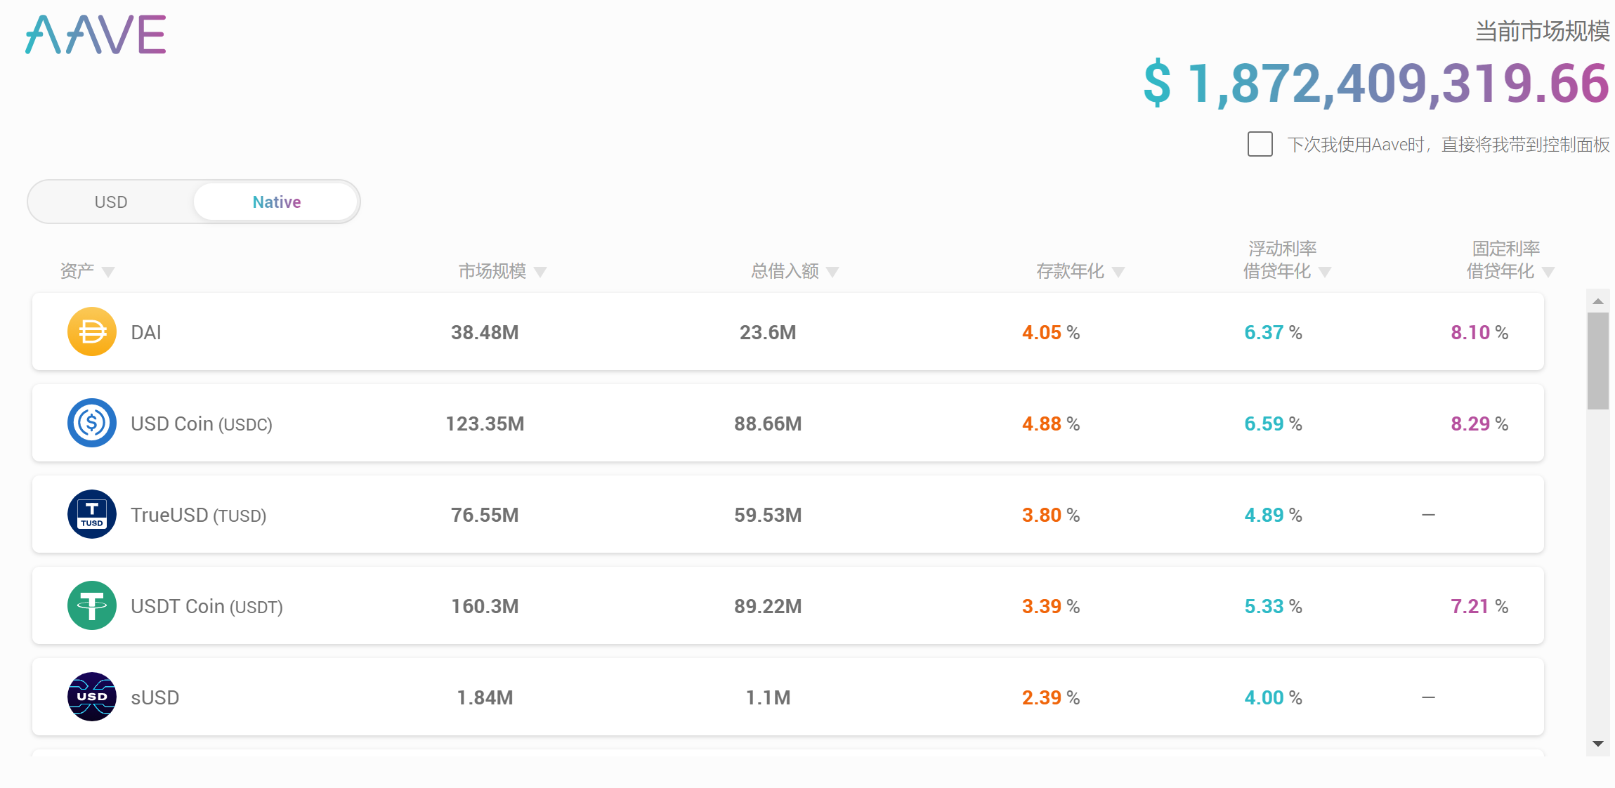Click the scrollbar down arrow
Screen dimensions: 1615x788
[1598, 744]
